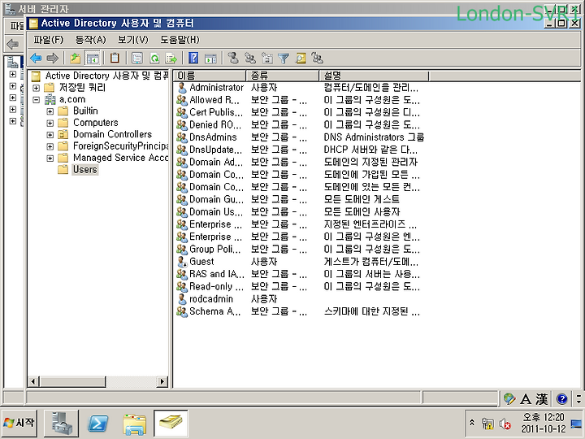Image resolution: width=585 pixels, height=439 pixels.
Task: Select the Guest user entry
Action: point(201,262)
